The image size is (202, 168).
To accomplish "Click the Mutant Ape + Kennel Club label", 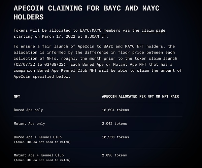I will tap(39, 155).
